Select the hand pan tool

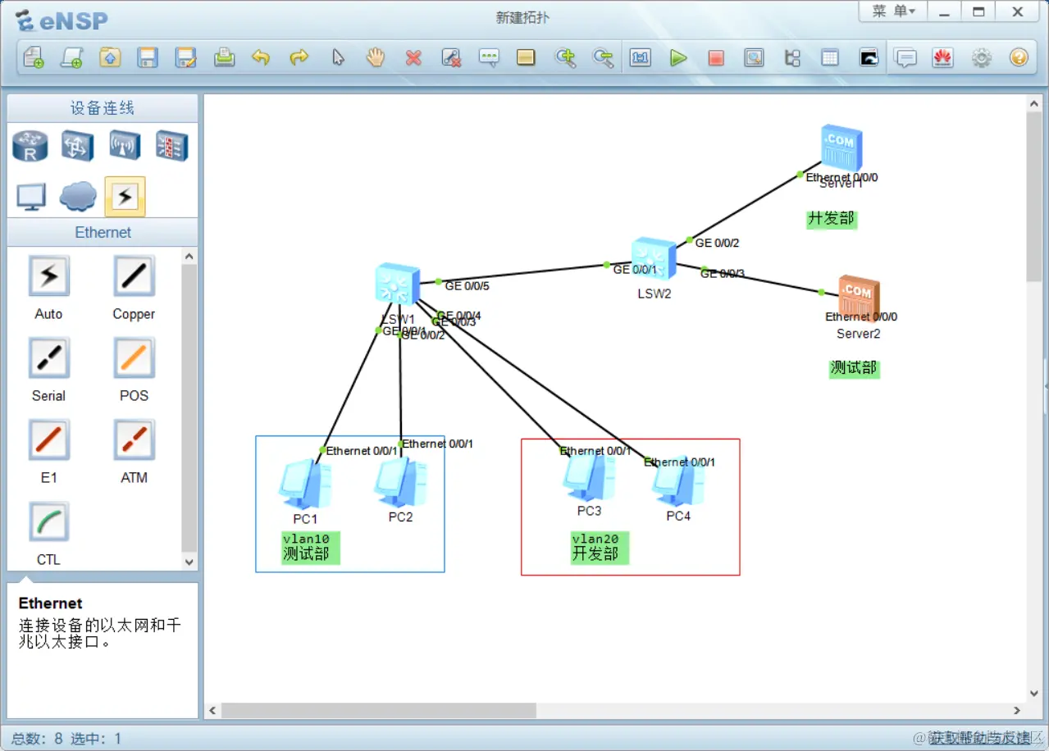tap(376, 57)
